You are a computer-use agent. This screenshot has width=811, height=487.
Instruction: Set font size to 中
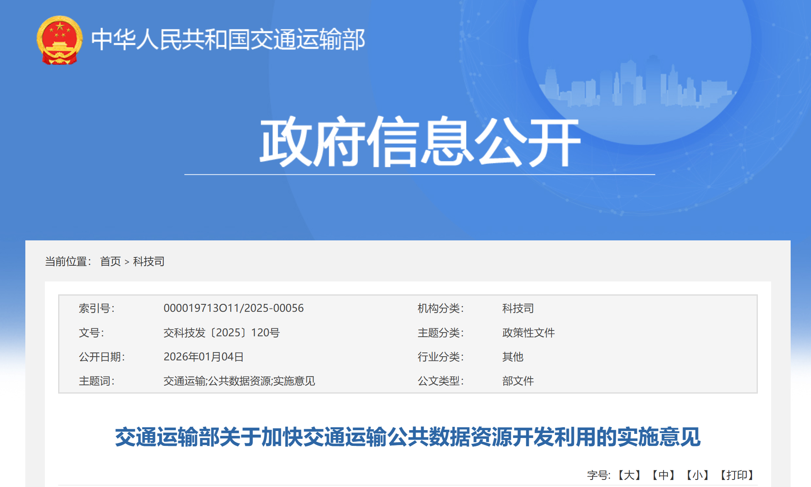tap(663, 475)
